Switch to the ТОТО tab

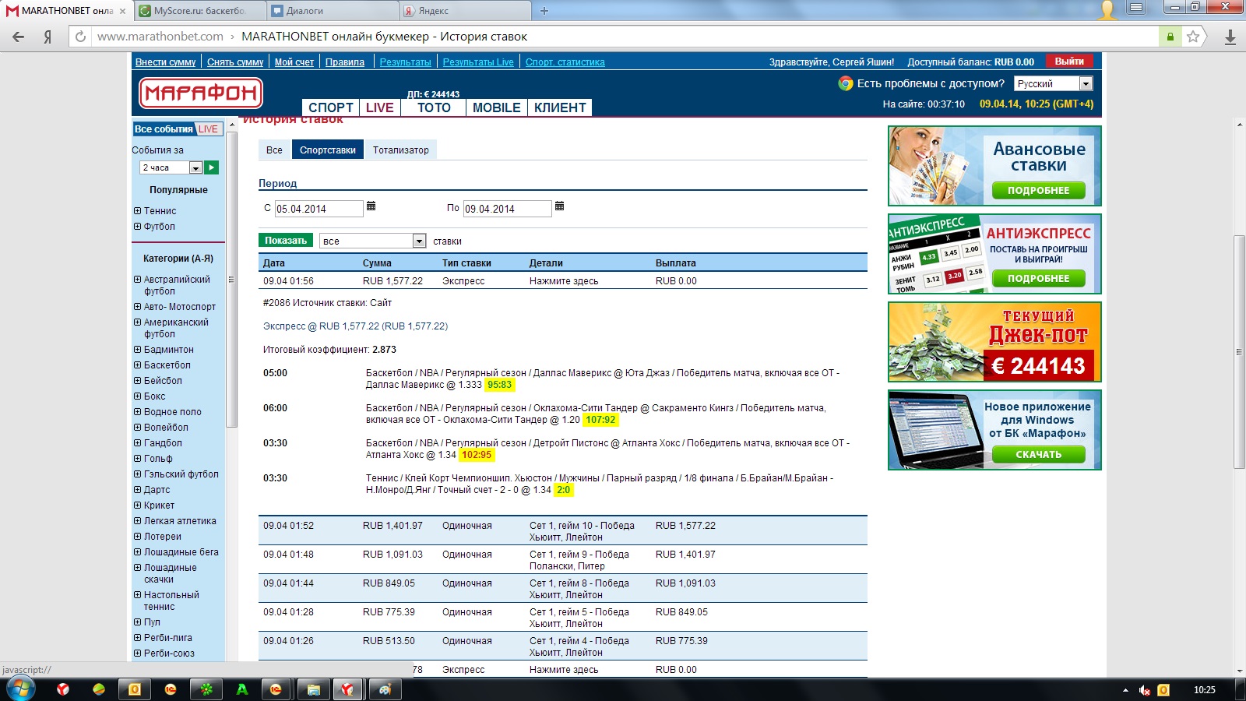click(x=434, y=107)
